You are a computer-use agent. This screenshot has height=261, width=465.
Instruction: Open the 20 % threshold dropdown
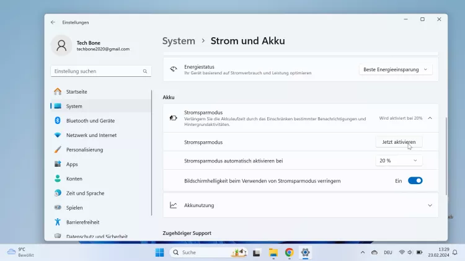coord(399,161)
